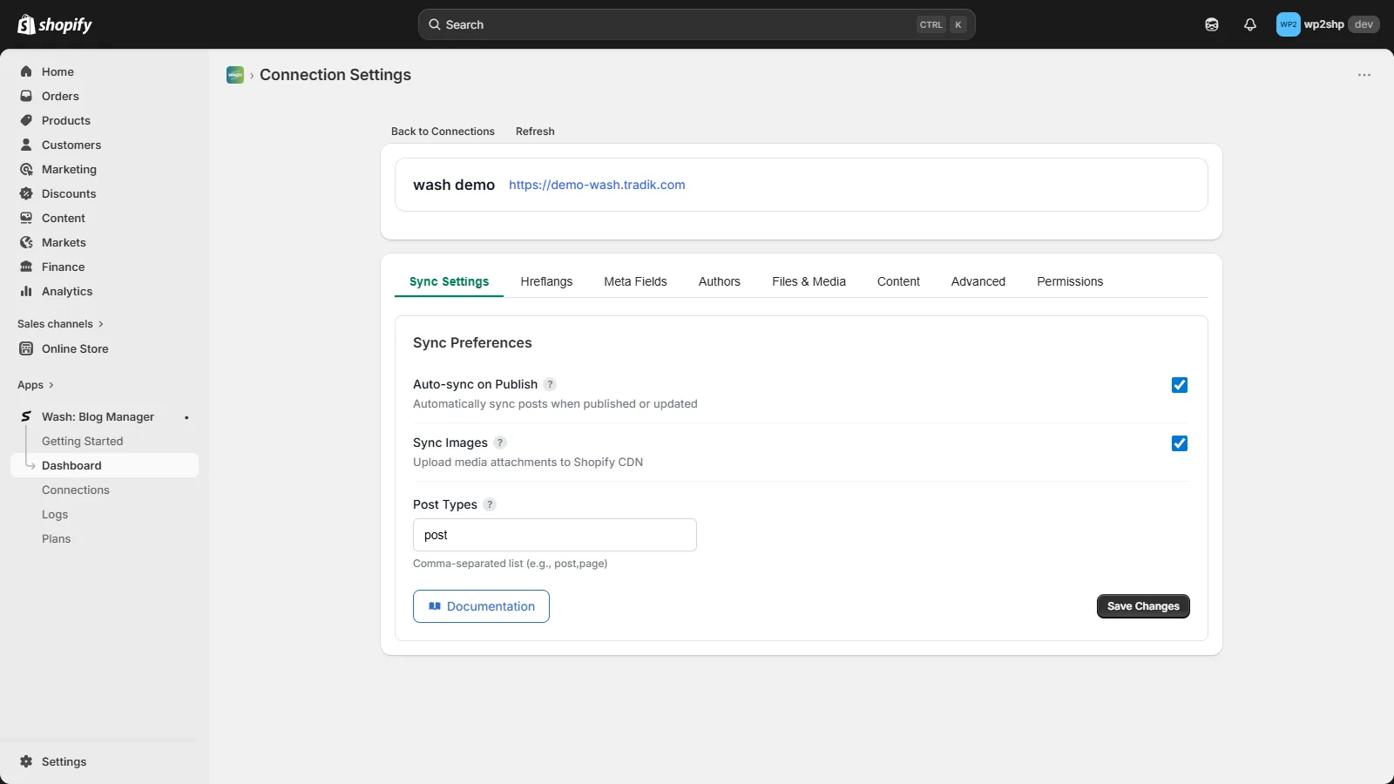The image size is (1394, 784).
Task: Click the help icon next to Auto-sync on Publish
Action: pyautogui.click(x=550, y=384)
